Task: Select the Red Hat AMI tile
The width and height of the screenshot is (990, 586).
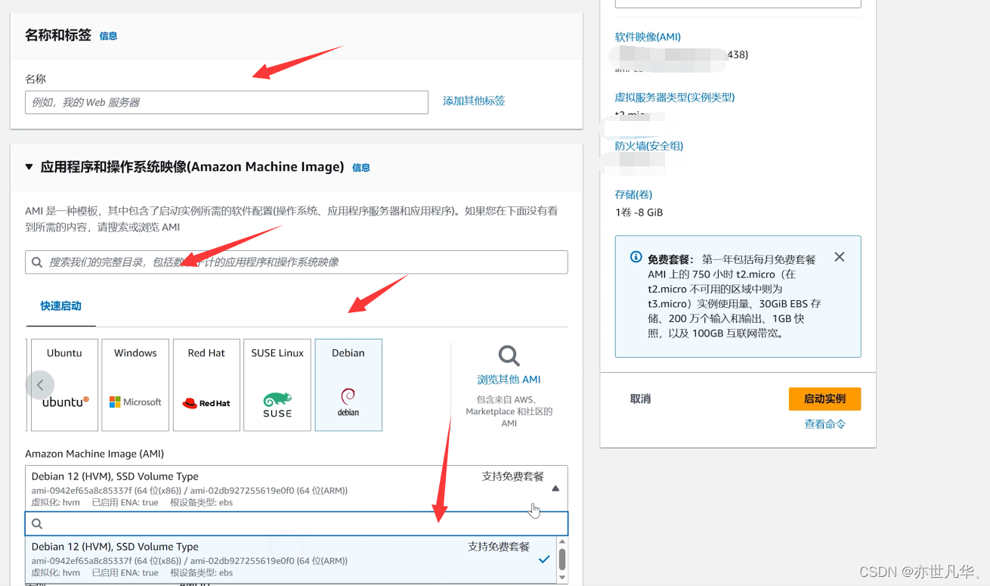Action: click(x=206, y=384)
